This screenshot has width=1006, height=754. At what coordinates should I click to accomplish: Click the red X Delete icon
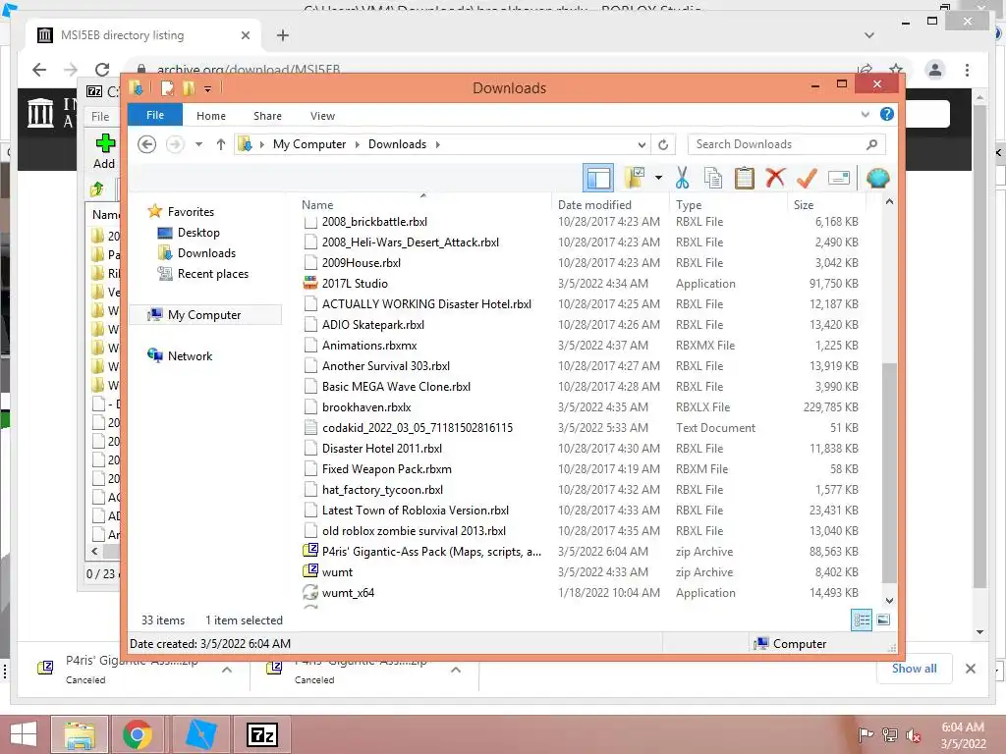776,178
